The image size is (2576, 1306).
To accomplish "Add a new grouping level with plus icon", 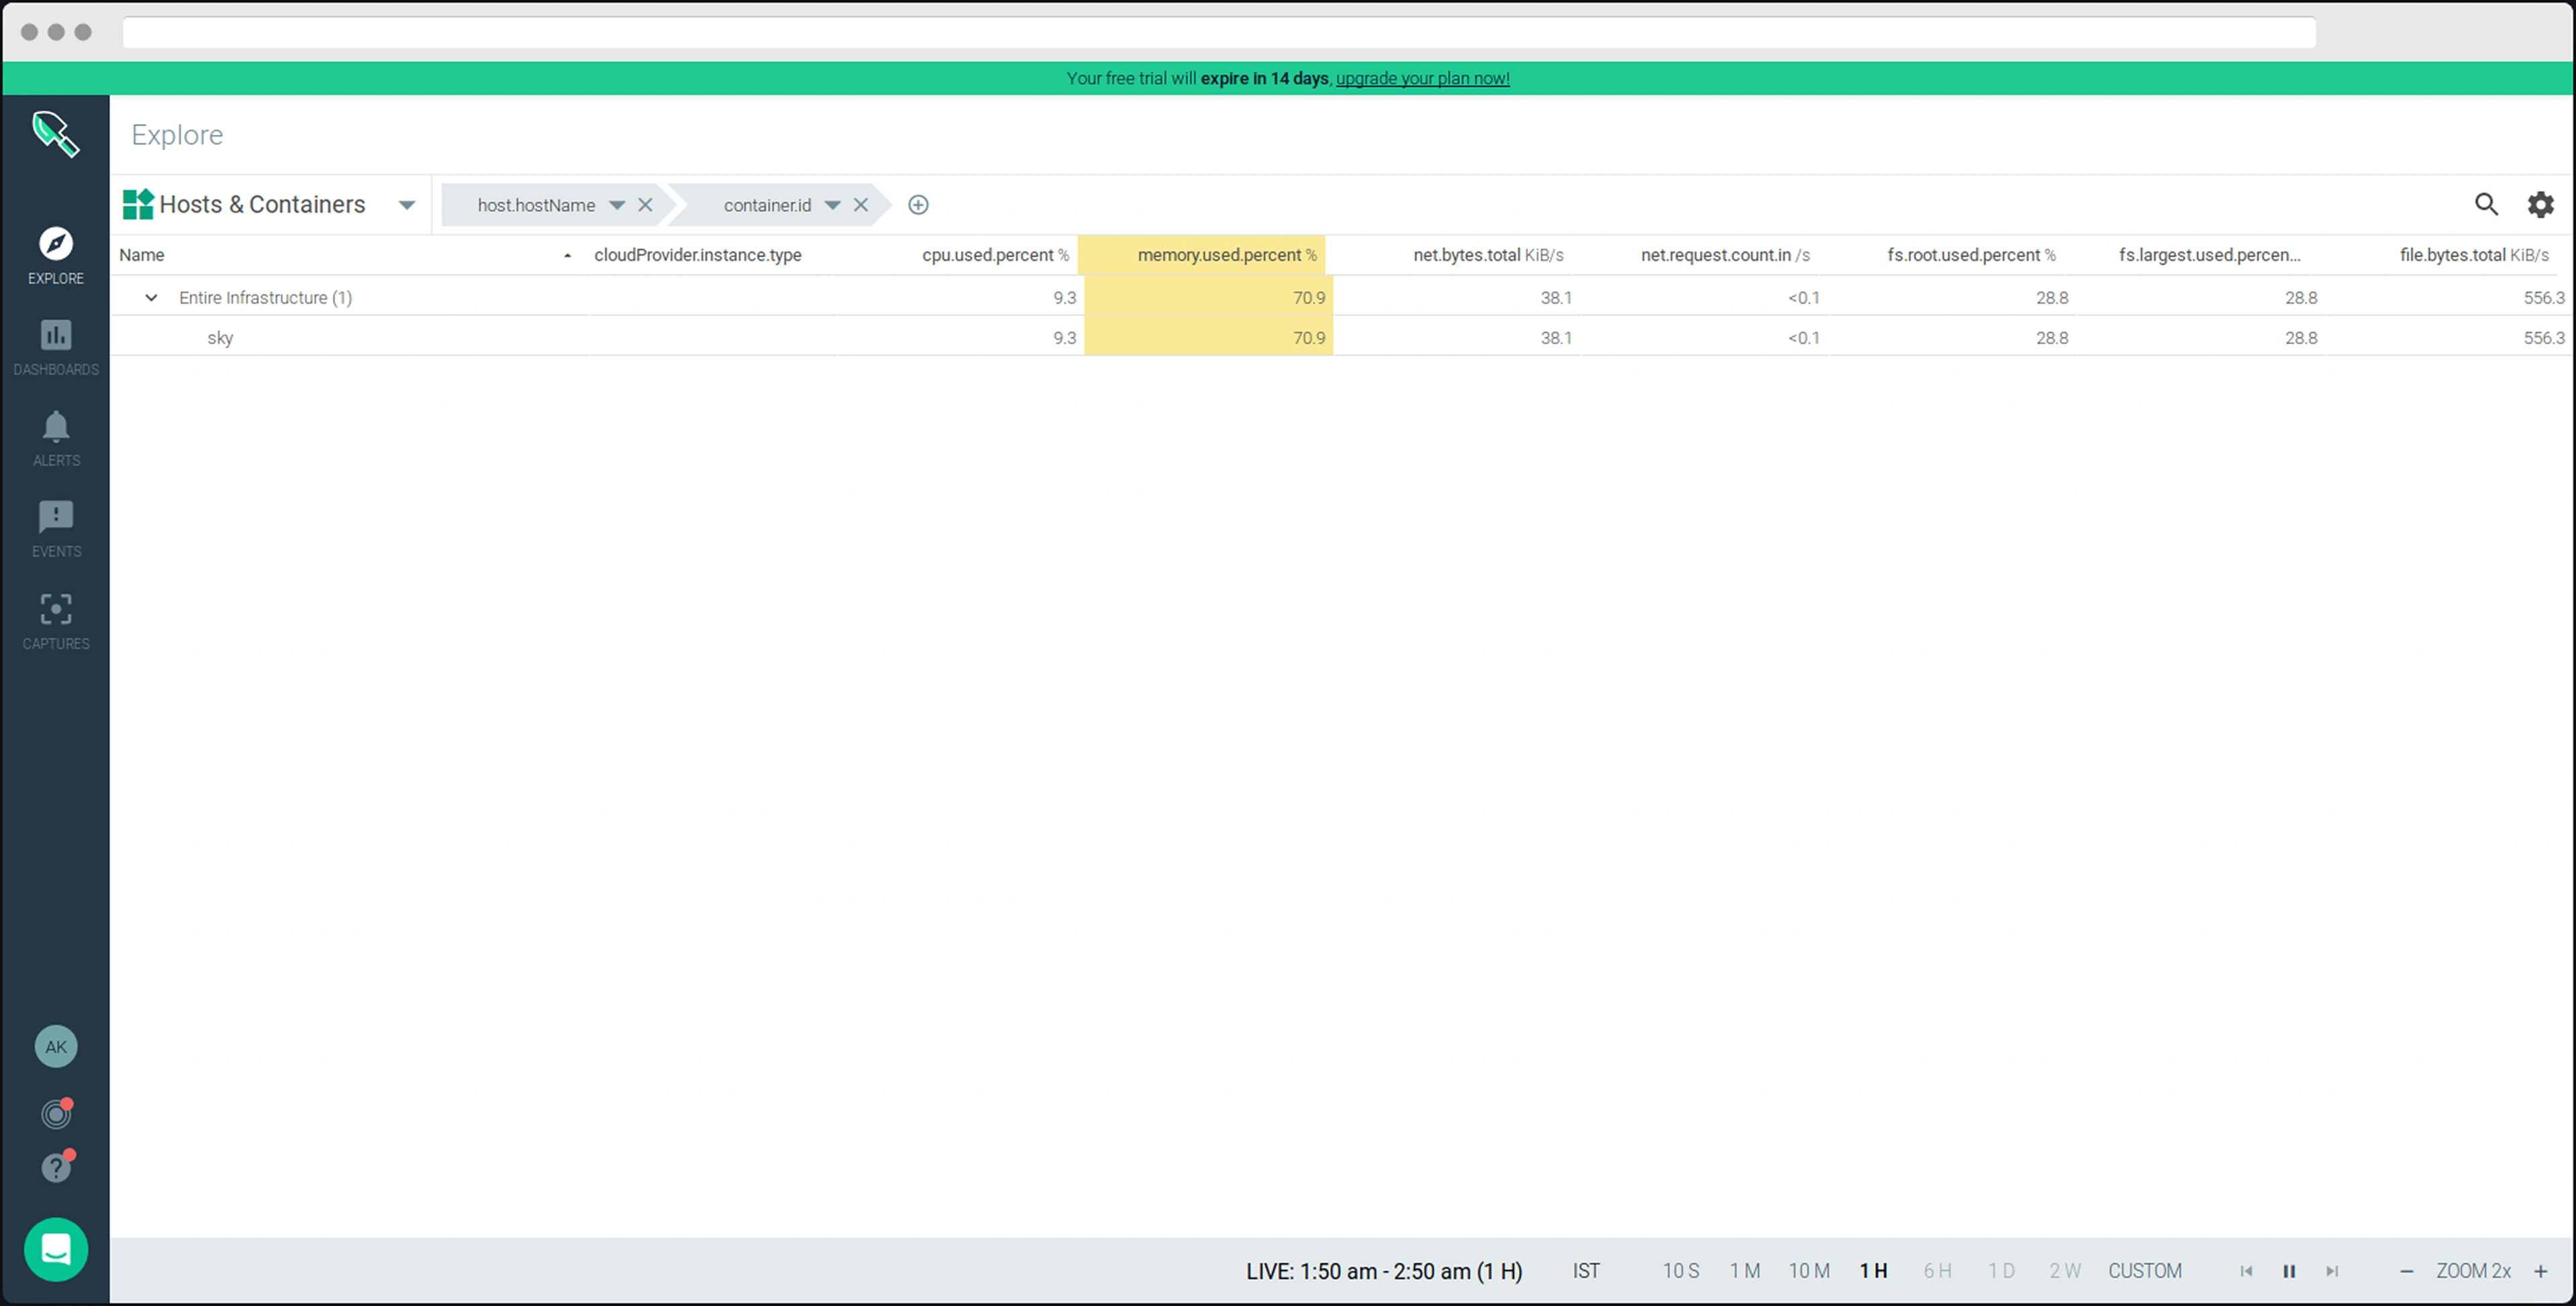I will pos(918,205).
